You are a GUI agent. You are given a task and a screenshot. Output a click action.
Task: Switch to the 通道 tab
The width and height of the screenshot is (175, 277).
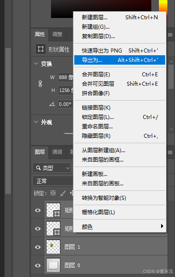[57, 152]
